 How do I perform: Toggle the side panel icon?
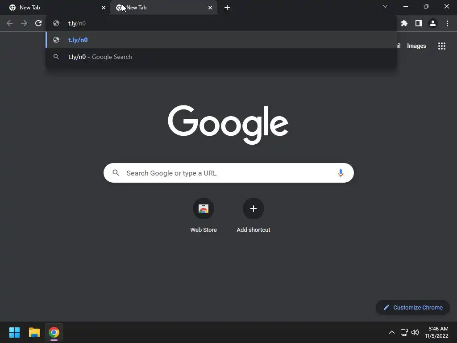point(419,23)
